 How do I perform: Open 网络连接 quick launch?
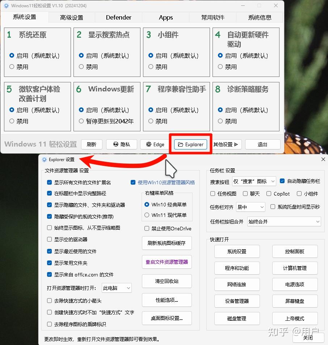tap(237, 284)
